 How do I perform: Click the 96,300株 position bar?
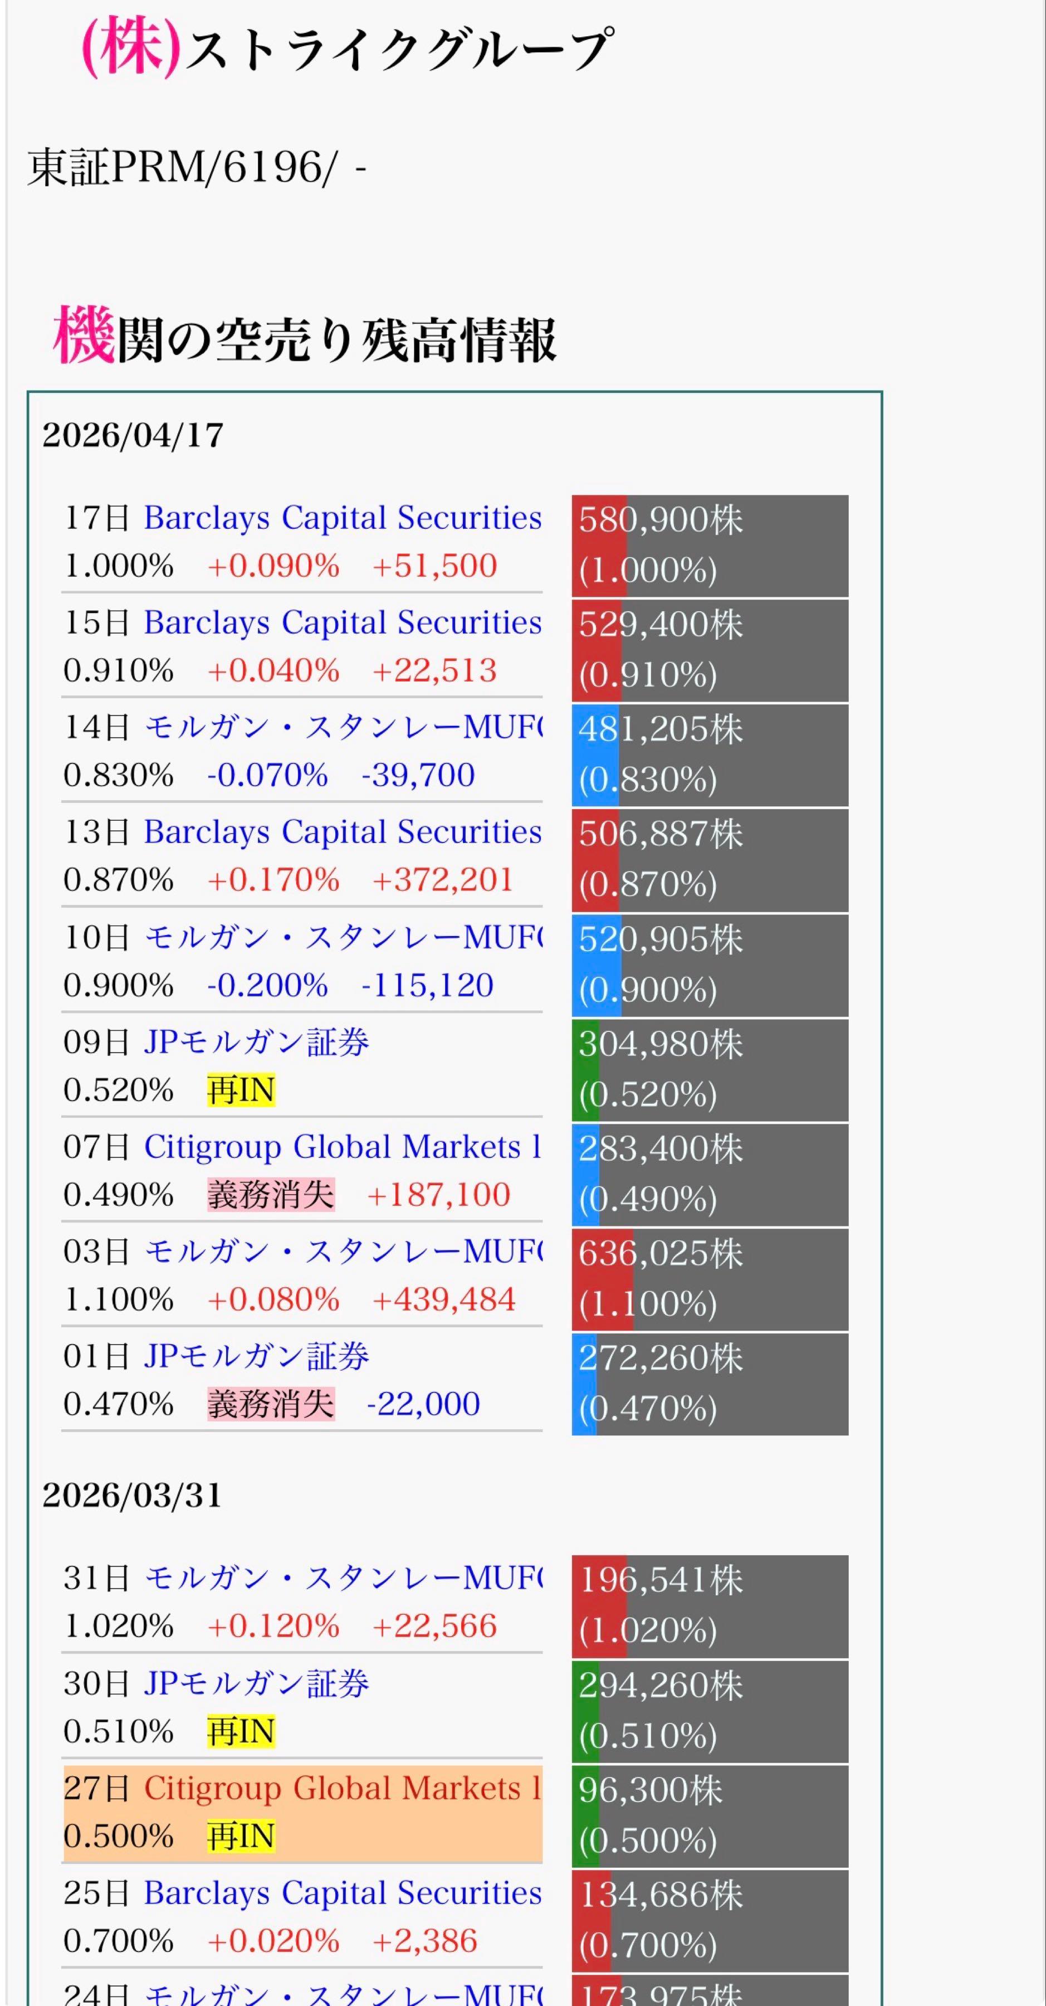point(710,1815)
